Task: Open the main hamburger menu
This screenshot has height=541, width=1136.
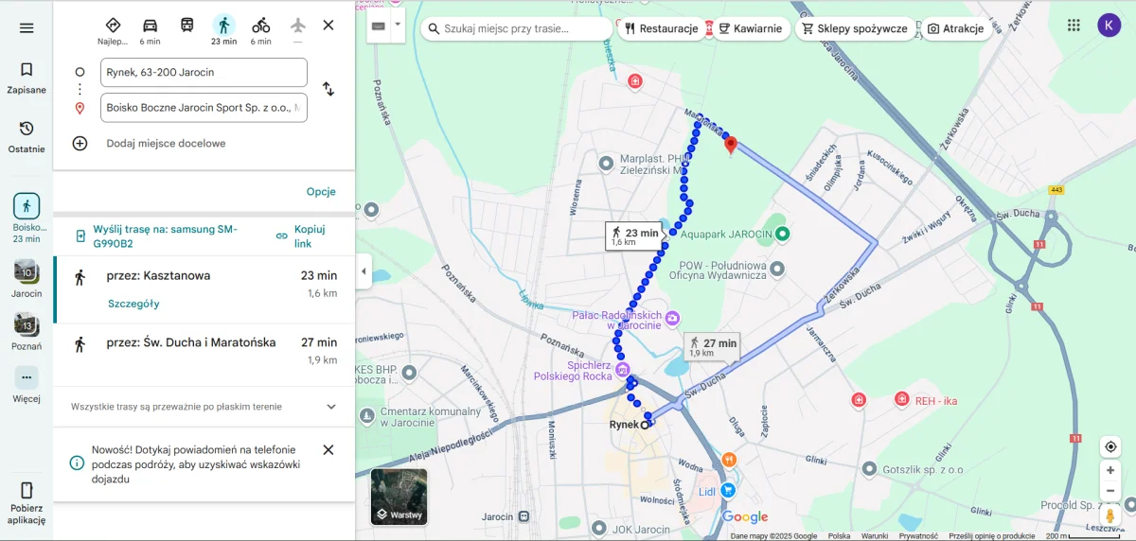Action: [27, 28]
